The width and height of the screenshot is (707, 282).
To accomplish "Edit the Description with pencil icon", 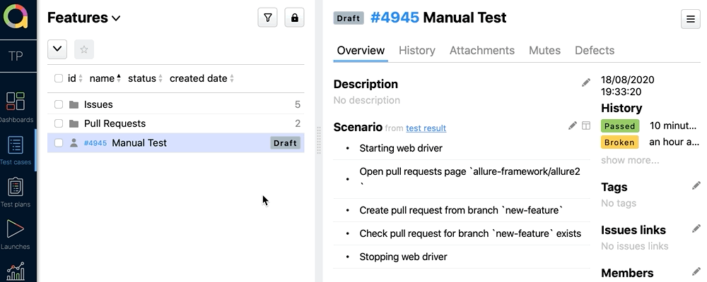I will [585, 82].
